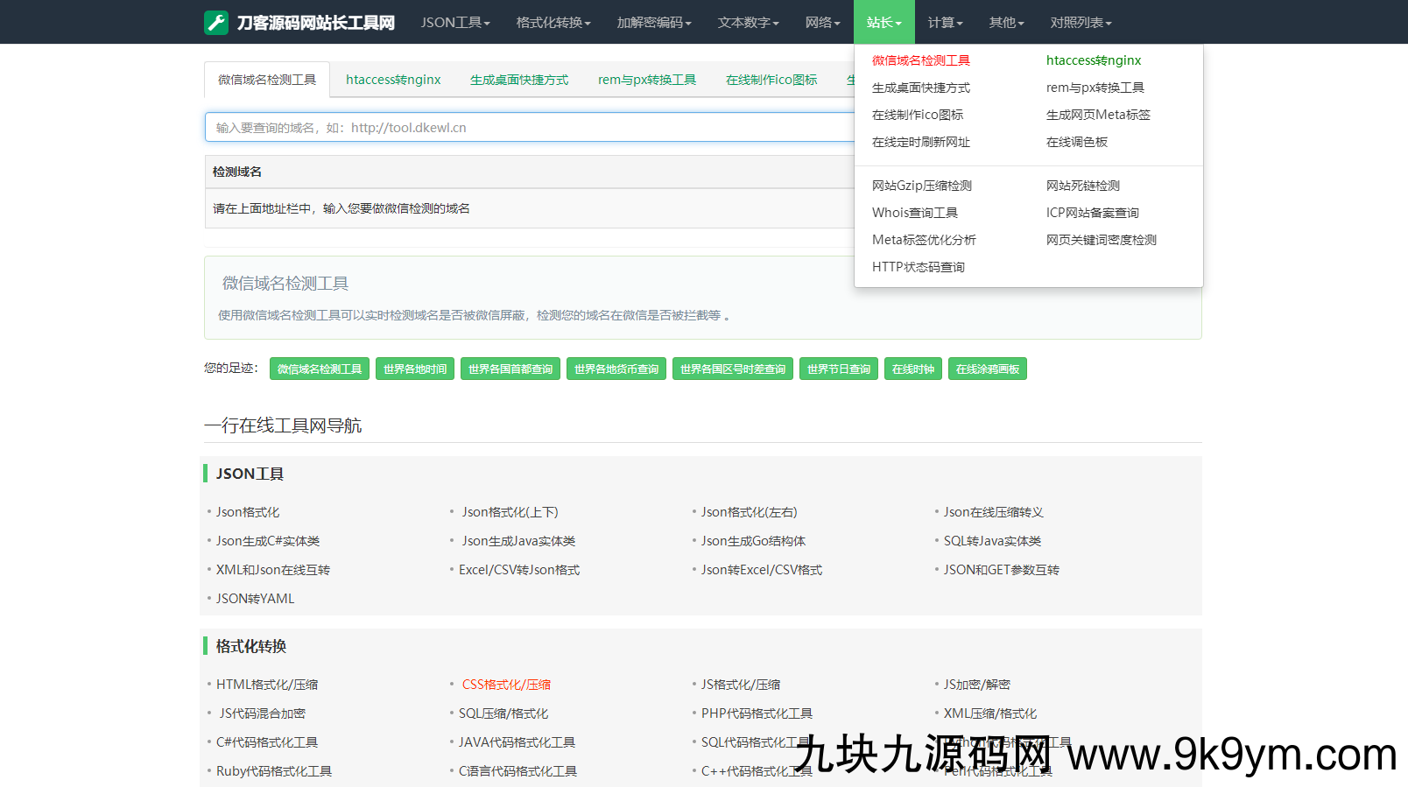Select HTTP状态码查询 menu entry
The width and height of the screenshot is (1408, 787).
[x=918, y=267]
